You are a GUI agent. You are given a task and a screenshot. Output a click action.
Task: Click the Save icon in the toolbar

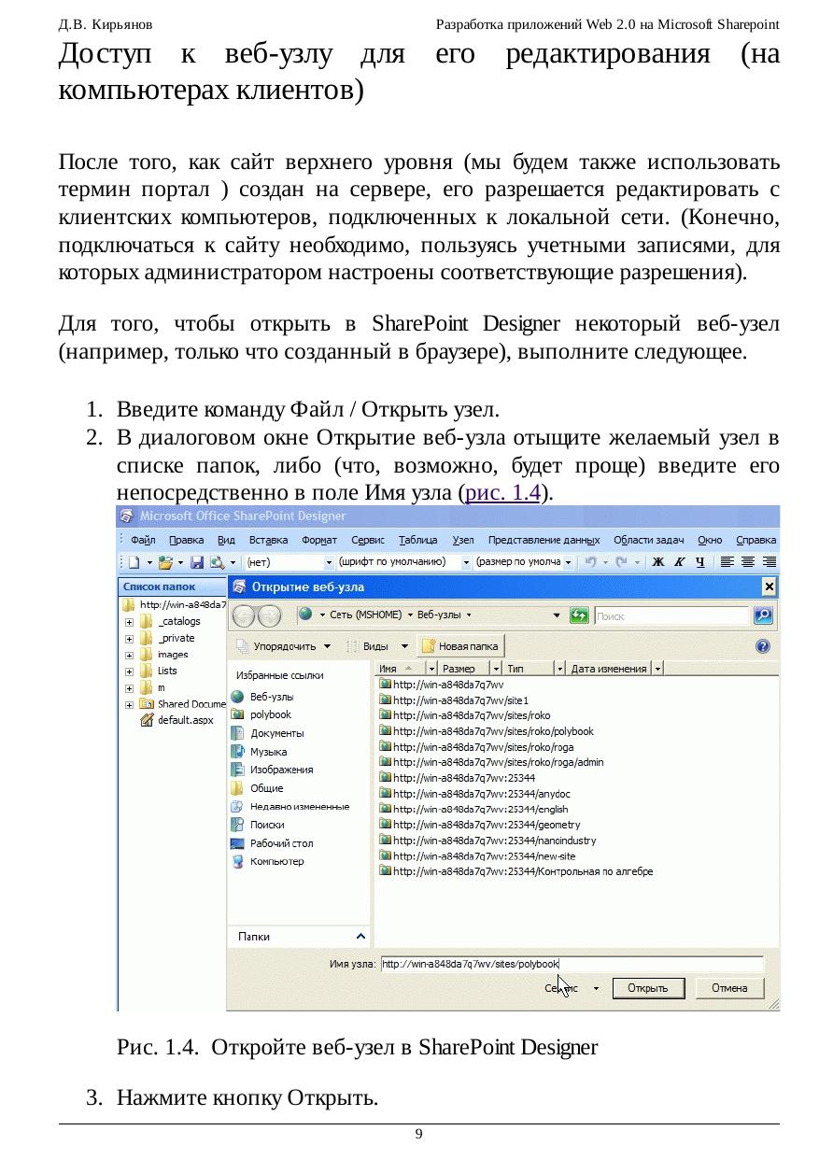click(x=197, y=562)
